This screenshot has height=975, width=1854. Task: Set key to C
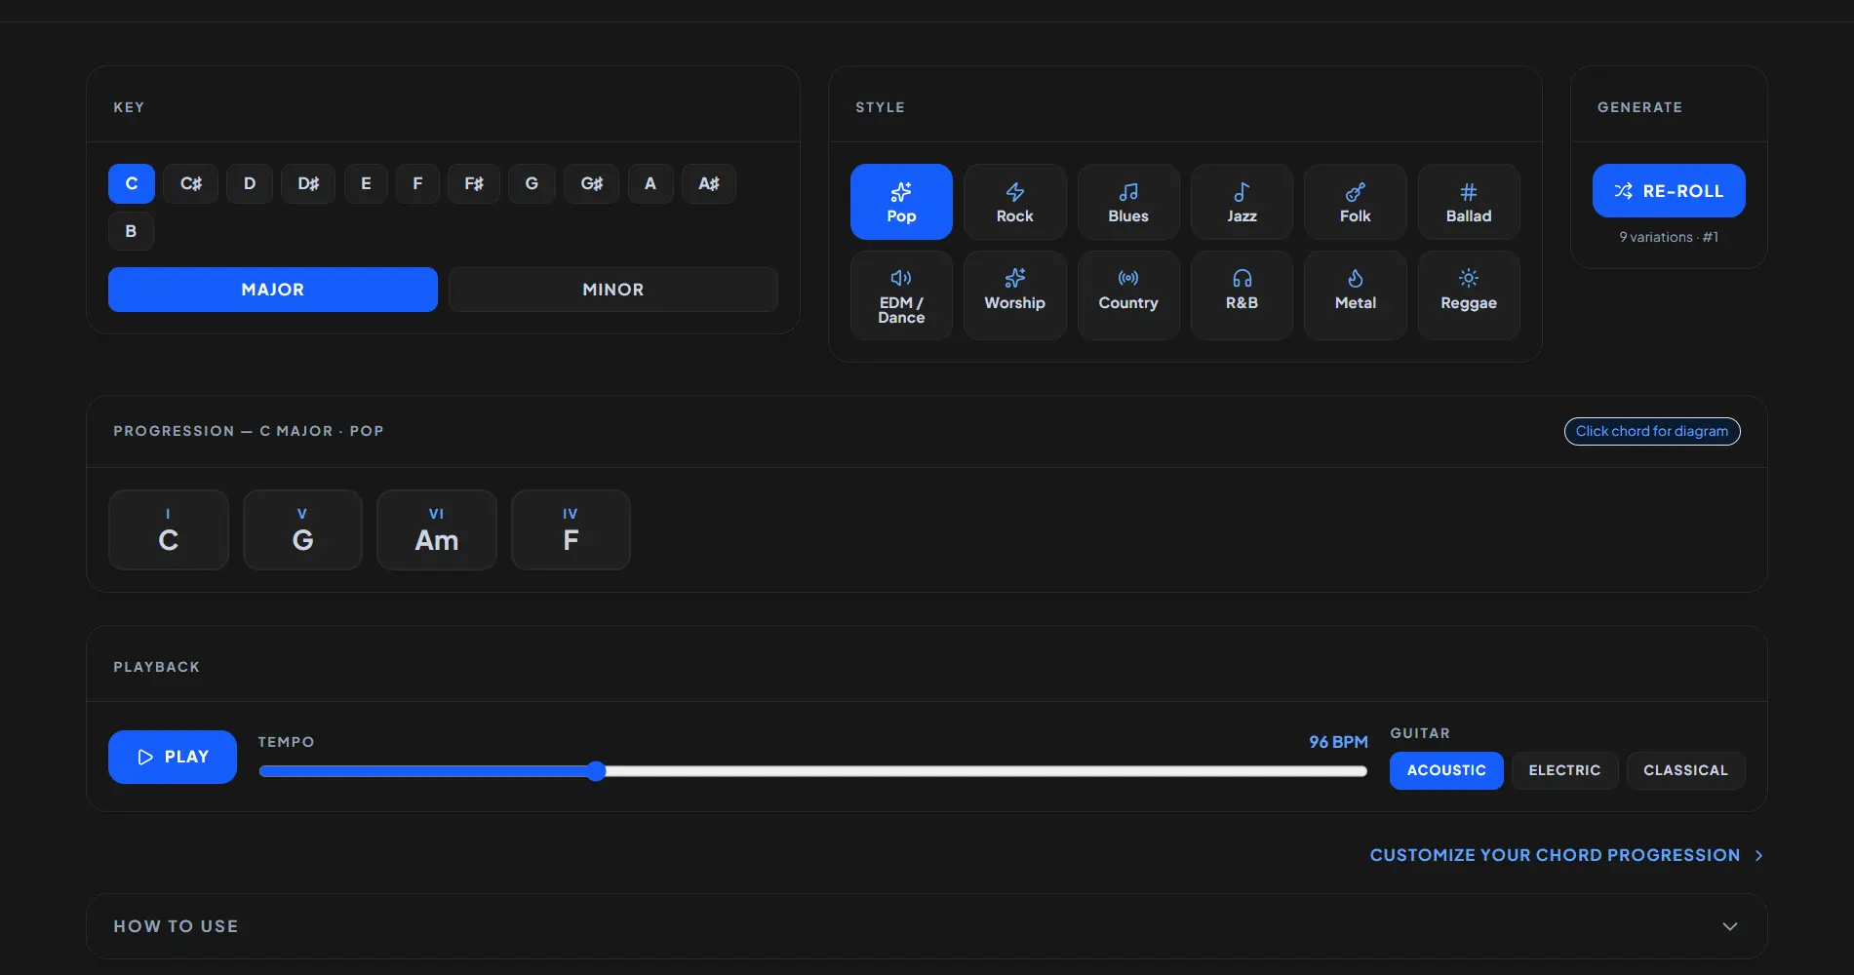pos(132,183)
